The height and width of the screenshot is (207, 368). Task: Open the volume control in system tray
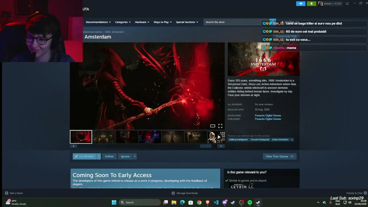pos(350,202)
